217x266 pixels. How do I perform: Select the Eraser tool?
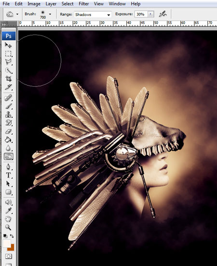click(8, 131)
